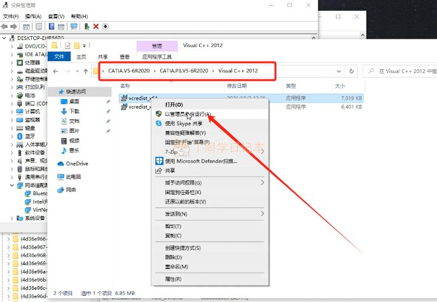Open Network (网络) in the sidebar
The image size is (437, 302).
pyautogui.click(x=67, y=189)
